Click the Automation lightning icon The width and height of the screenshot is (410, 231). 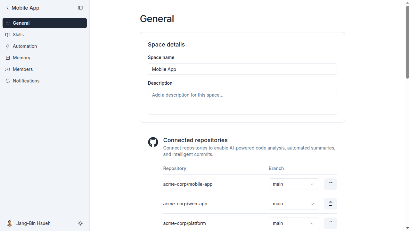pyautogui.click(x=8, y=46)
